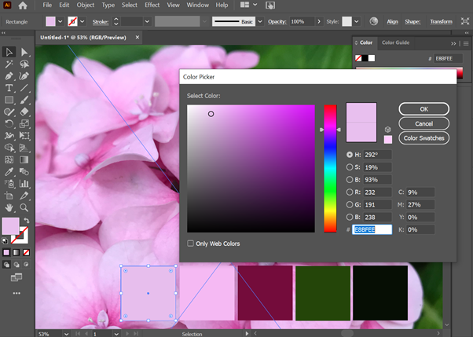Close the Untitled-1 document tab
Viewport: 473px width, 337px height.
point(137,37)
